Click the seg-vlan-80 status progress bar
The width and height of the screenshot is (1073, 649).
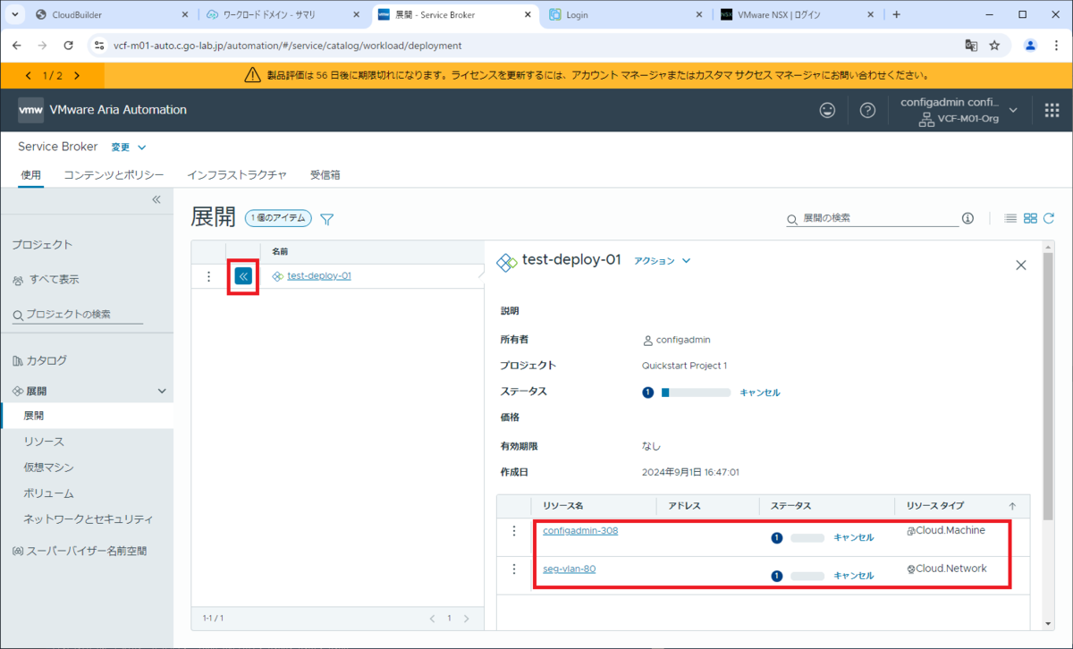(x=807, y=576)
